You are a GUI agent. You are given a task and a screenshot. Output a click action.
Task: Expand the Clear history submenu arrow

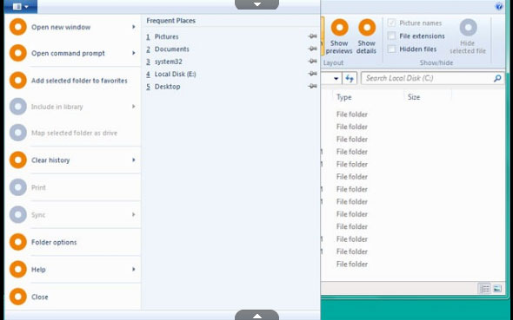(134, 160)
